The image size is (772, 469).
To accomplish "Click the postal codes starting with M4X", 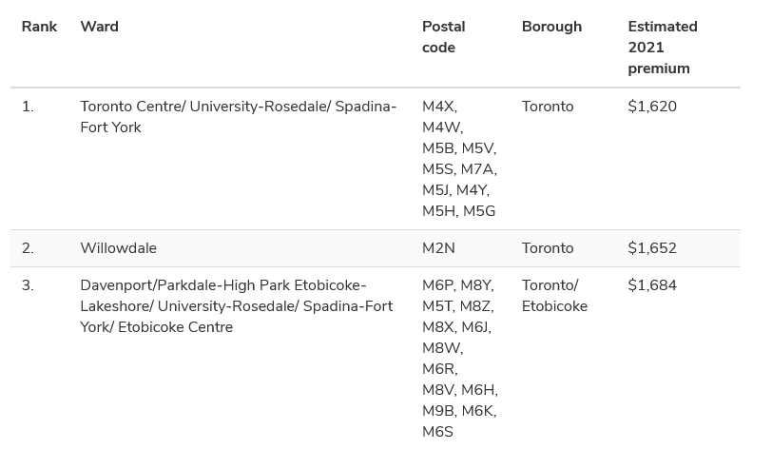I will tap(459, 159).
